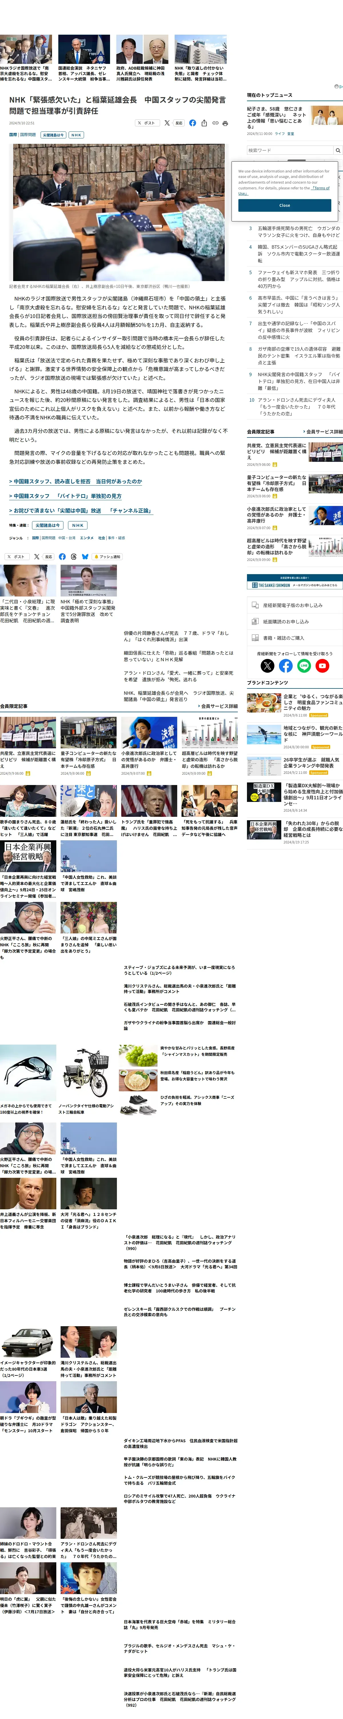This screenshot has width=343, height=1719.
Task: Open the 尖閣諸島は今 tag under the headline
Action: (x=53, y=135)
